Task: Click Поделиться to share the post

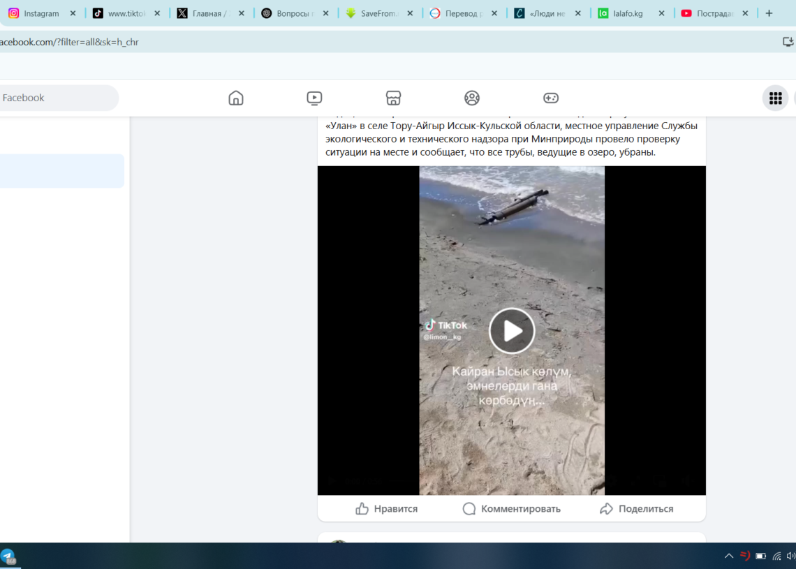Action: coord(636,509)
